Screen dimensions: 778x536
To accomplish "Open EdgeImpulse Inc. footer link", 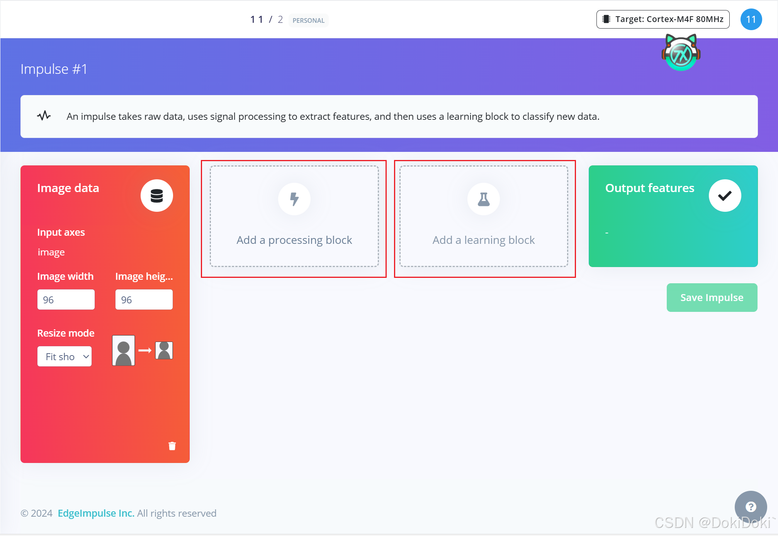I will coord(96,513).
